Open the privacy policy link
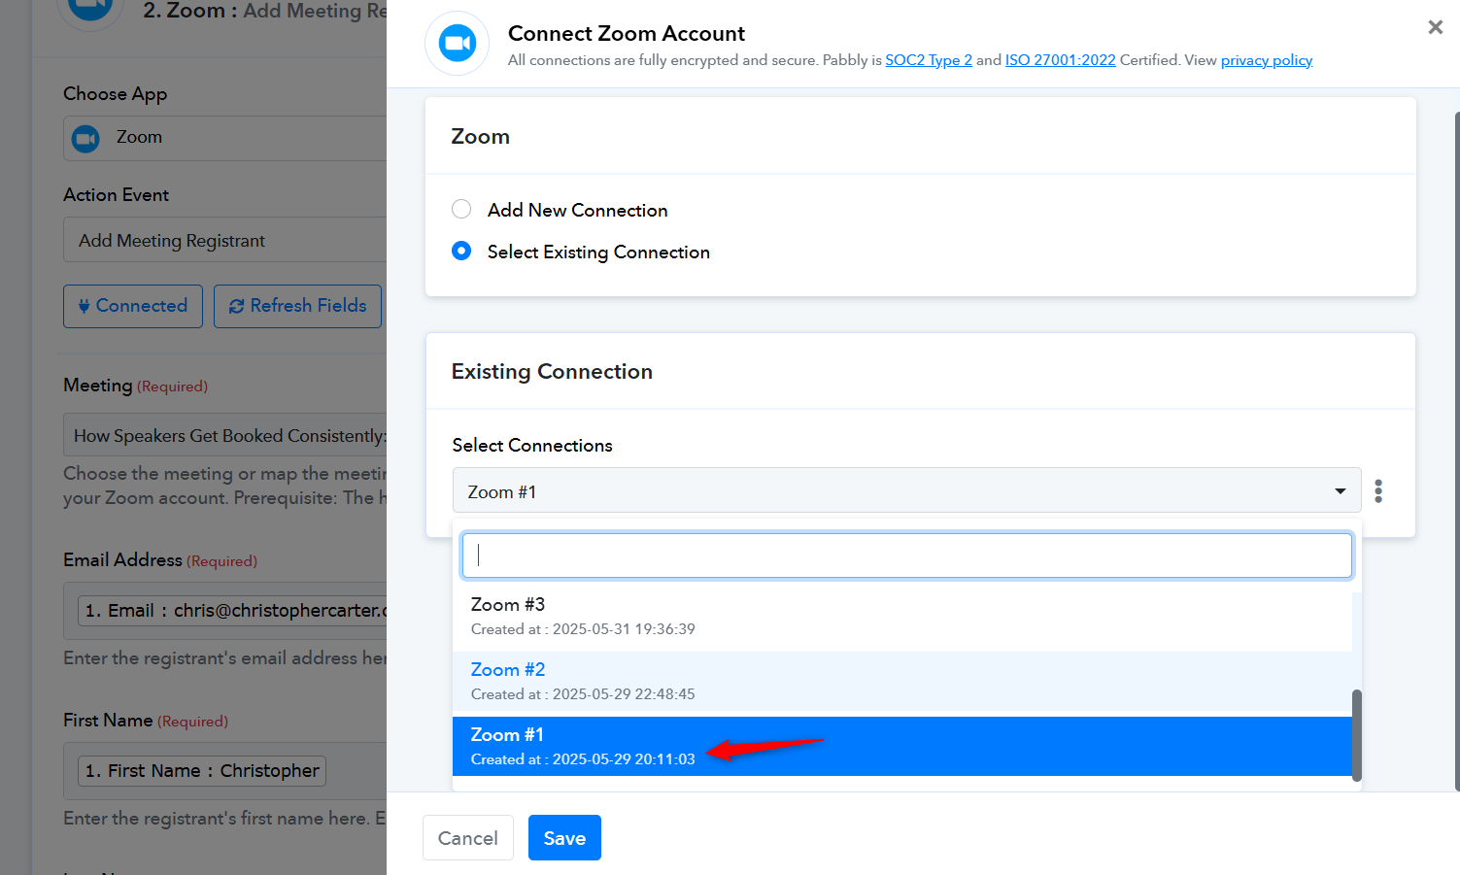 click(x=1267, y=60)
